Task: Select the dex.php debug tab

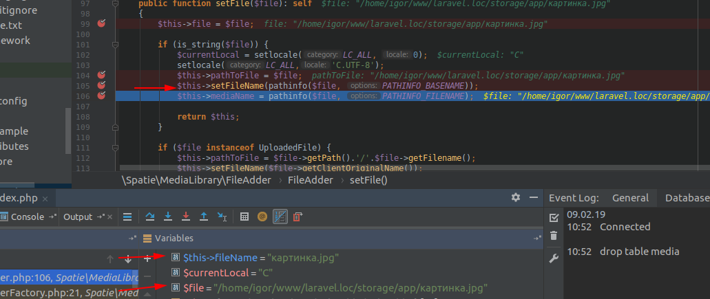Action: tap(20, 199)
